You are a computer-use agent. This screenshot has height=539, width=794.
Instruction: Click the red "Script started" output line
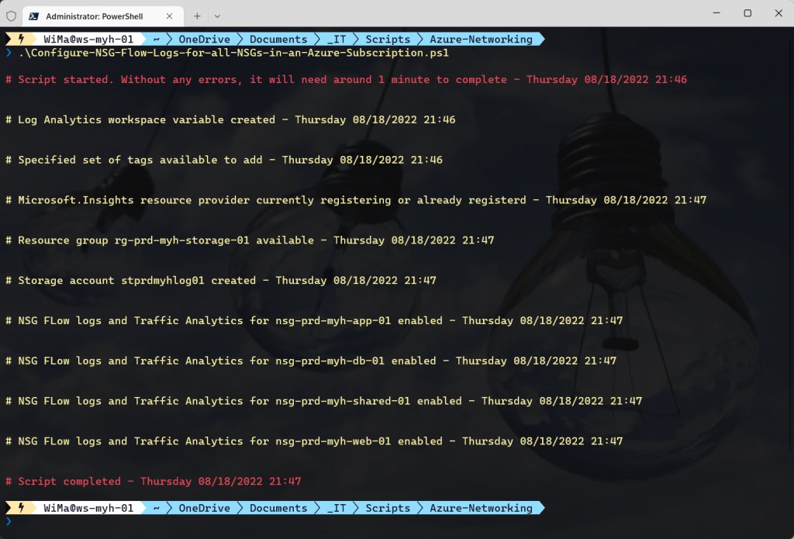[346, 79]
